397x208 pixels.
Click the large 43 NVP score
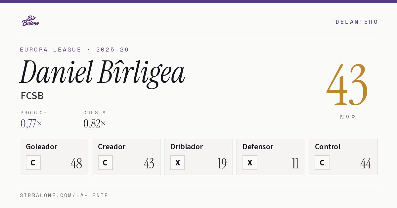pyautogui.click(x=347, y=84)
